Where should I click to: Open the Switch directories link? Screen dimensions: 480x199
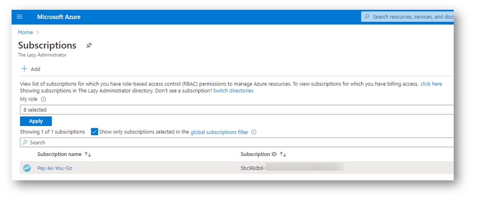(x=233, y=91)
